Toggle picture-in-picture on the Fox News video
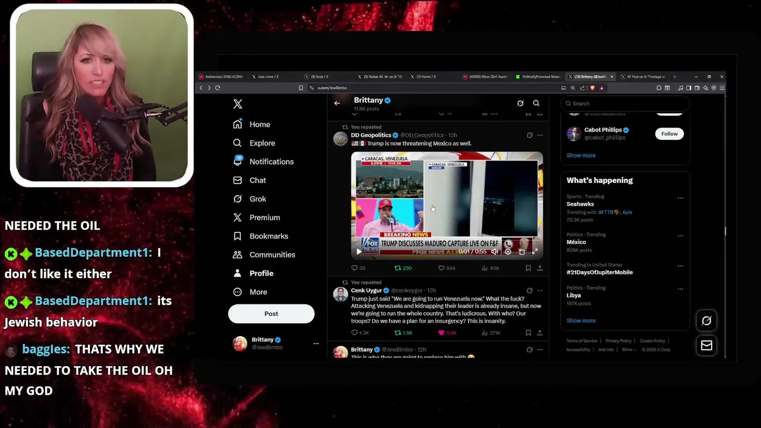 [x=521, y=251]
